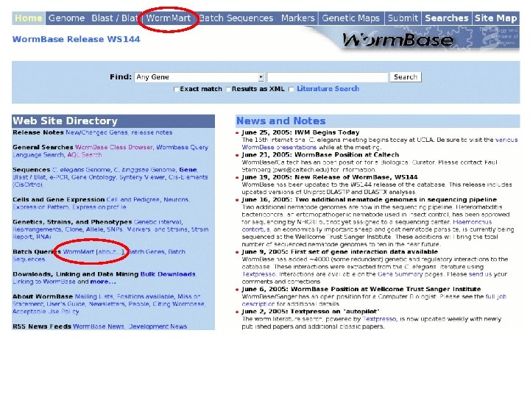Open the e-PCR link
The width and height of the screenshot is (530, 397).
(59, 177)
